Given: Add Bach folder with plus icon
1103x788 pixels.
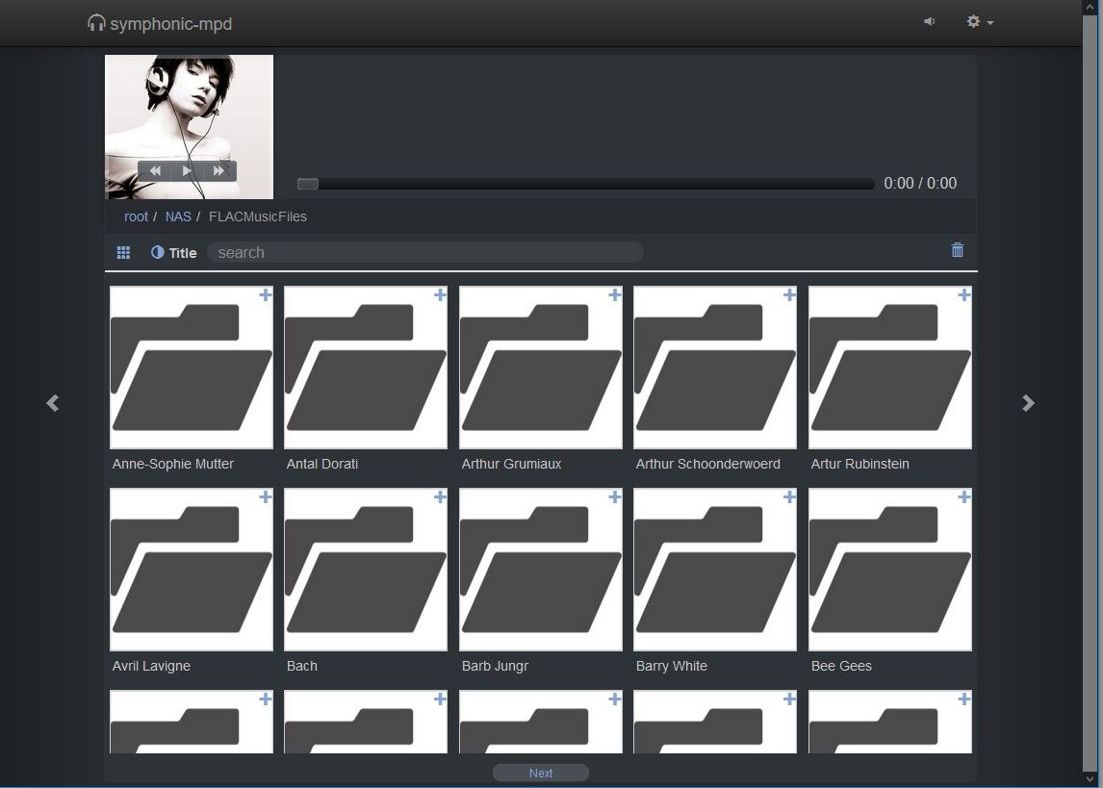Looking at the screenshot, I should pyautogui.click(x=440, y=497).
